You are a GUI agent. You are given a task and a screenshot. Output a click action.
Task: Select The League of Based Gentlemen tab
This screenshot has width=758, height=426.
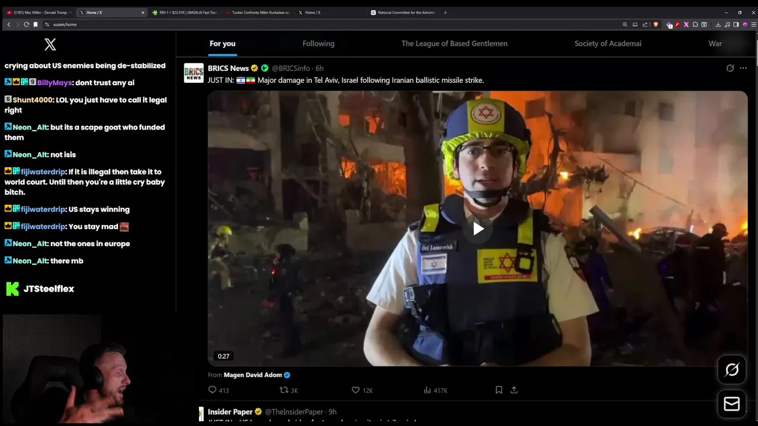(x=454, y=43)
